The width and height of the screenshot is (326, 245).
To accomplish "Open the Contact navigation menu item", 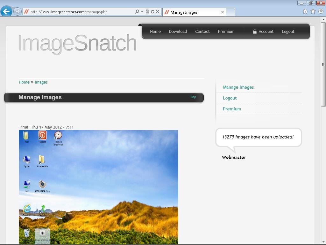I will tap(202, 32).
